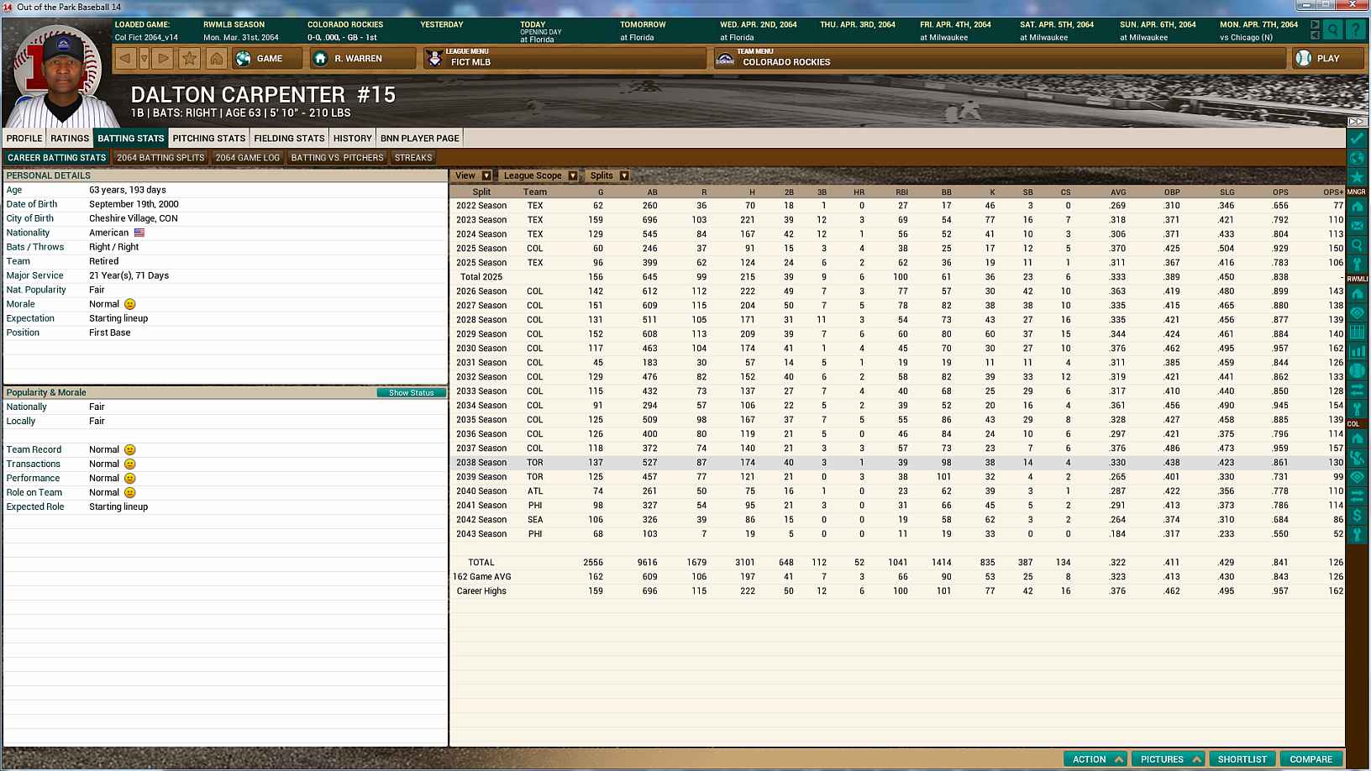Open the search magnifier icon at top right

(x=1333, y=30)
